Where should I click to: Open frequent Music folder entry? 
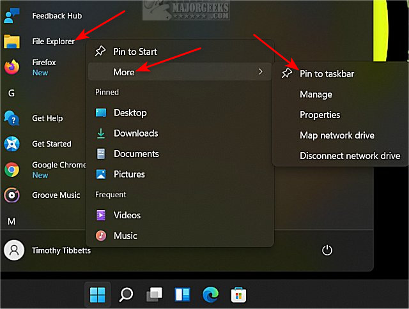tap(180, 236)
